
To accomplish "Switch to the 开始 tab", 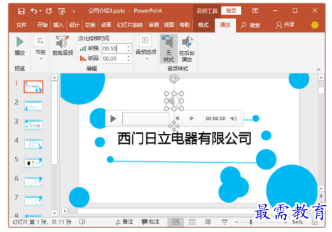I will (x=42, y=25).
